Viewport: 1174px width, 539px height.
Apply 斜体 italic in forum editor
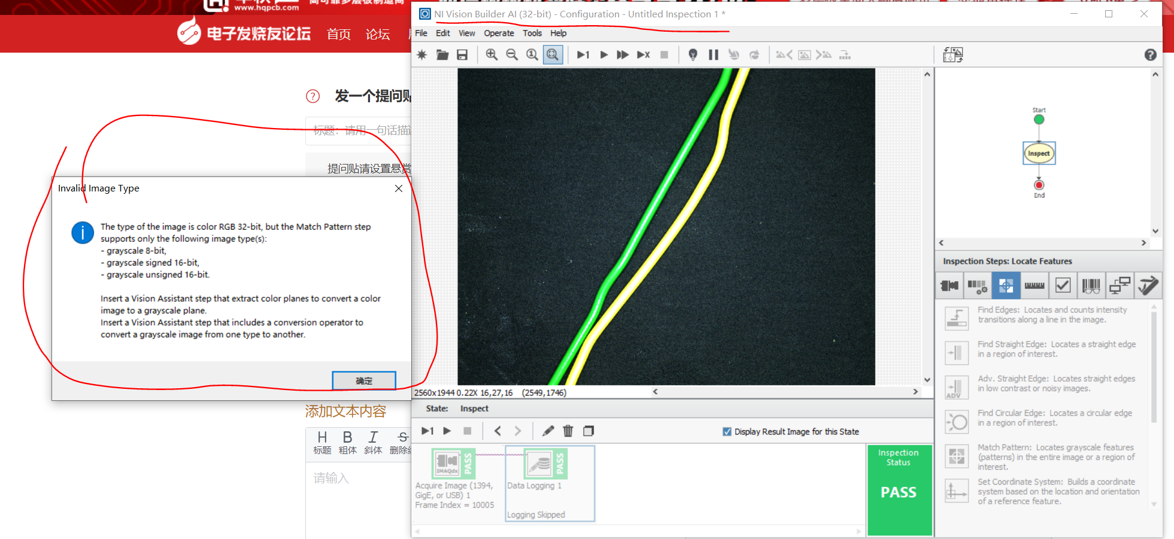(x=373, y=443)
